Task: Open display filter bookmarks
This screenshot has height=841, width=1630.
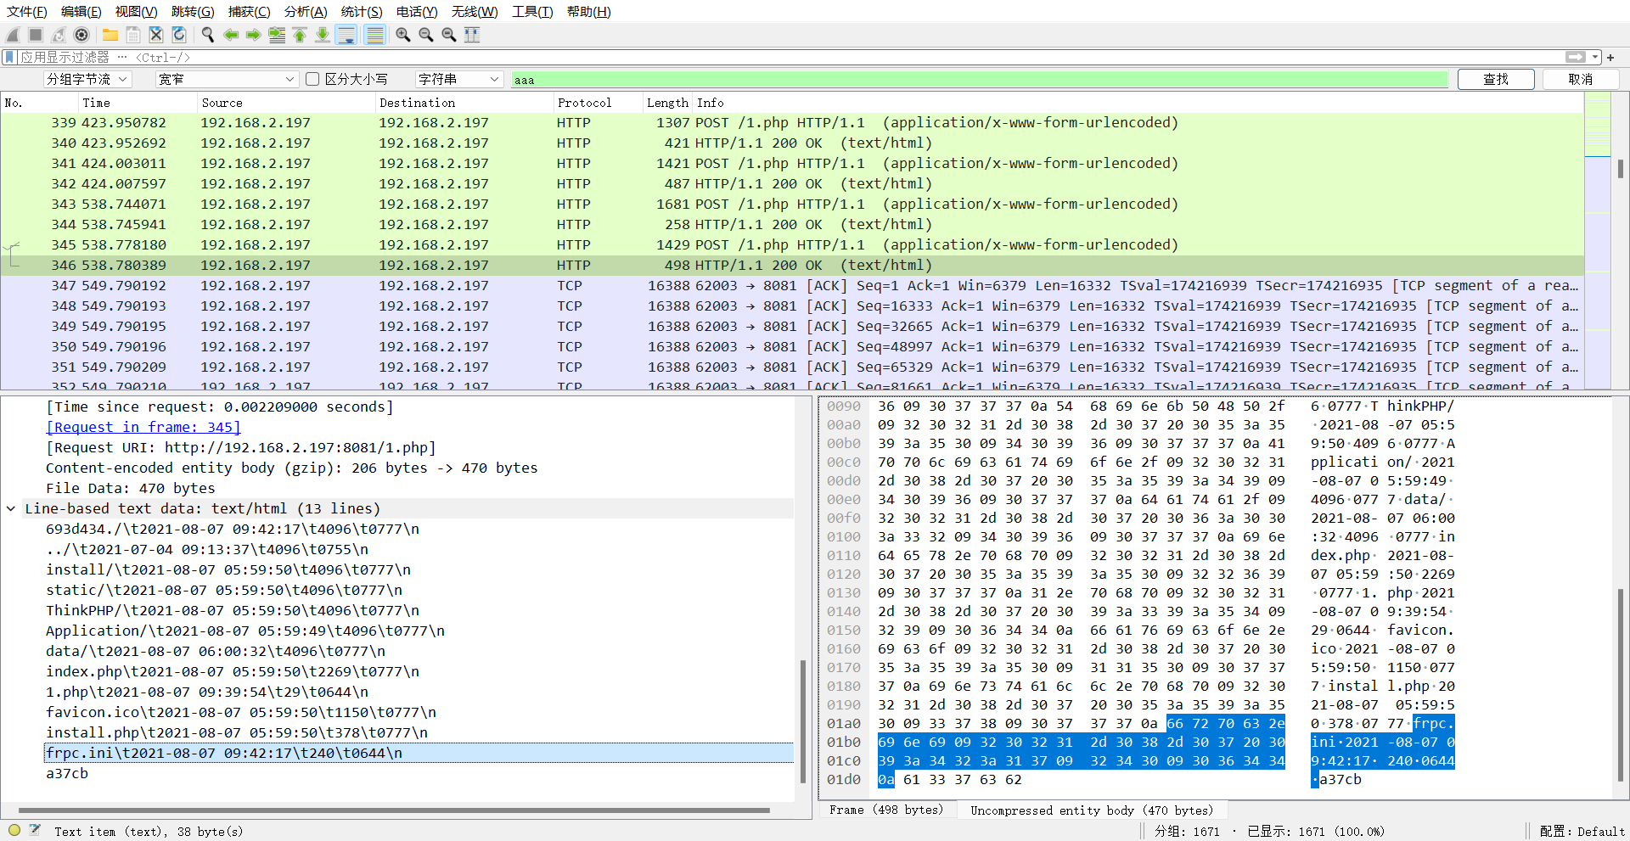Action: [9, 57]
